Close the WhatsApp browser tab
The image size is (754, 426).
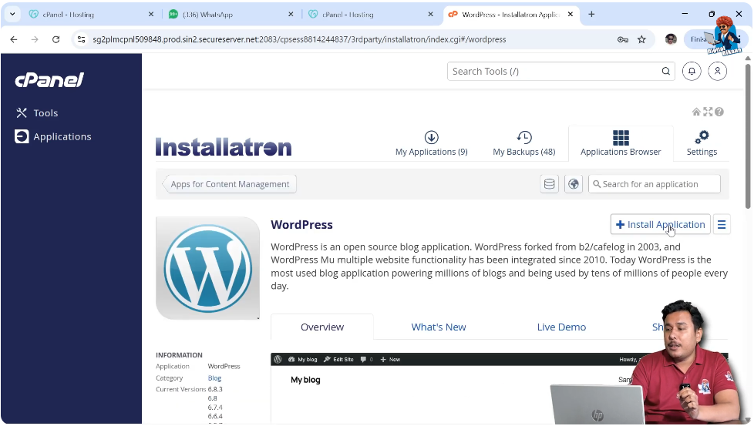click(x=291, y=15)
